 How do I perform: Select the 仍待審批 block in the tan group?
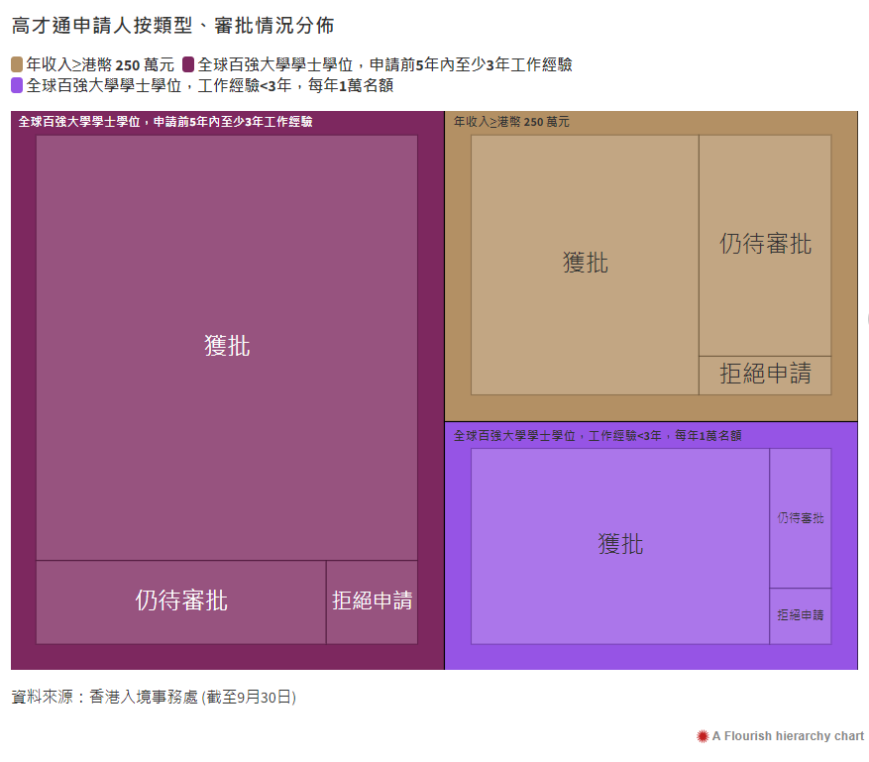tap(765, 246)
